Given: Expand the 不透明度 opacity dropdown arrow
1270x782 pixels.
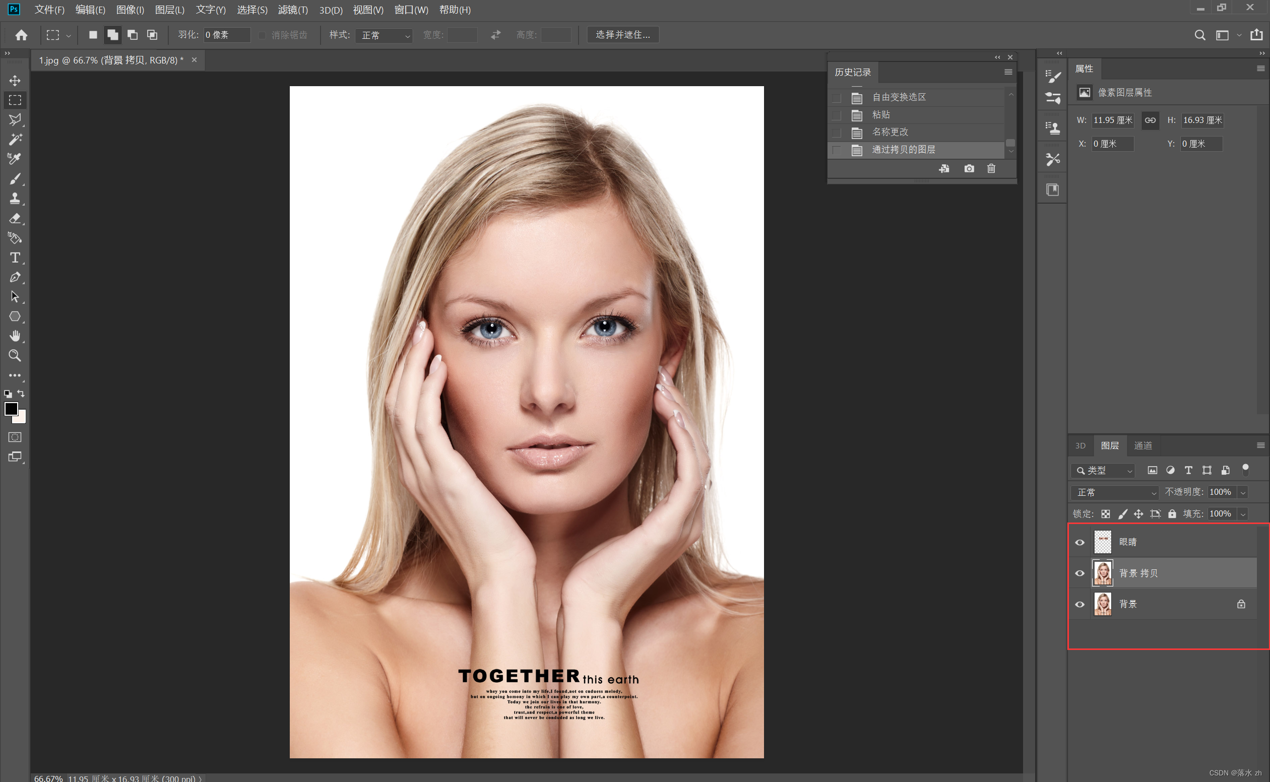Looking at the screenshot, I should coord(1243,493).
